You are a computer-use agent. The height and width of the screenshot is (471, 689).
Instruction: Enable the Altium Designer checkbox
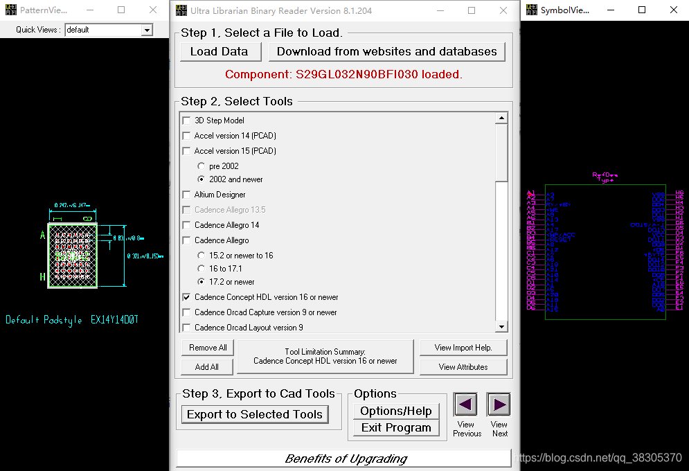coord(186,195)
